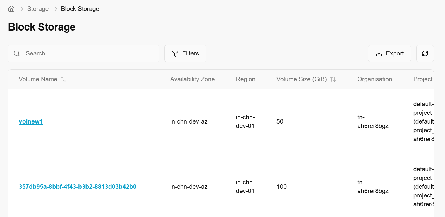This screenshot has height=217, width=445.
Task: Click the Organisation column header
Action: (374, 79)
